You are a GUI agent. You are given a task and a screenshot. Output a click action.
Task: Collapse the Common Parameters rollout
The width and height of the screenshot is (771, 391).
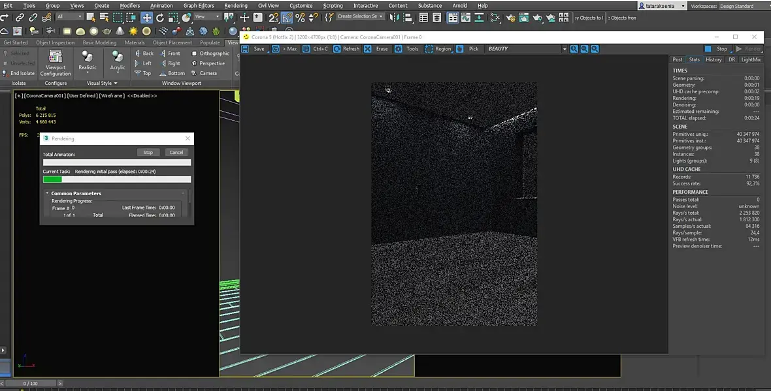click(76, 193)
